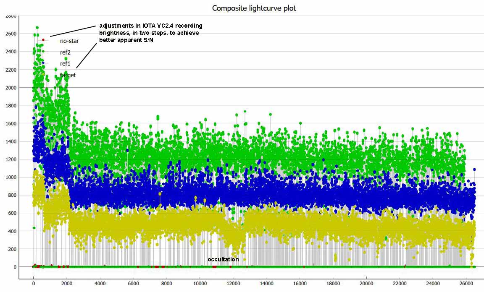
Task: Click the 'Composite lightcurve plot' title
Action: 254,8
